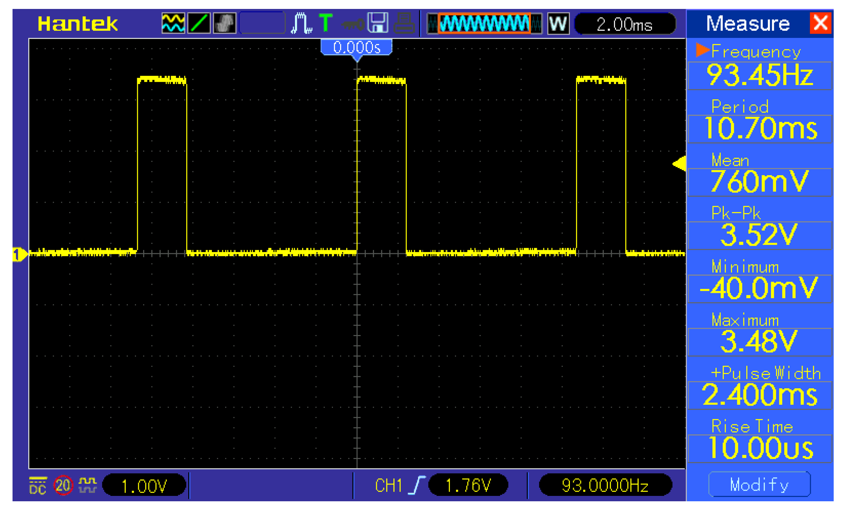Select the Pk-Pk measurement item
Viewport: 848px width, 512px height.
point(736,213)
